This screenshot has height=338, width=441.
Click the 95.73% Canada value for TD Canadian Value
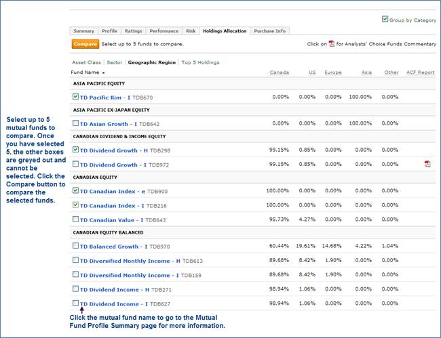[279, 219]
